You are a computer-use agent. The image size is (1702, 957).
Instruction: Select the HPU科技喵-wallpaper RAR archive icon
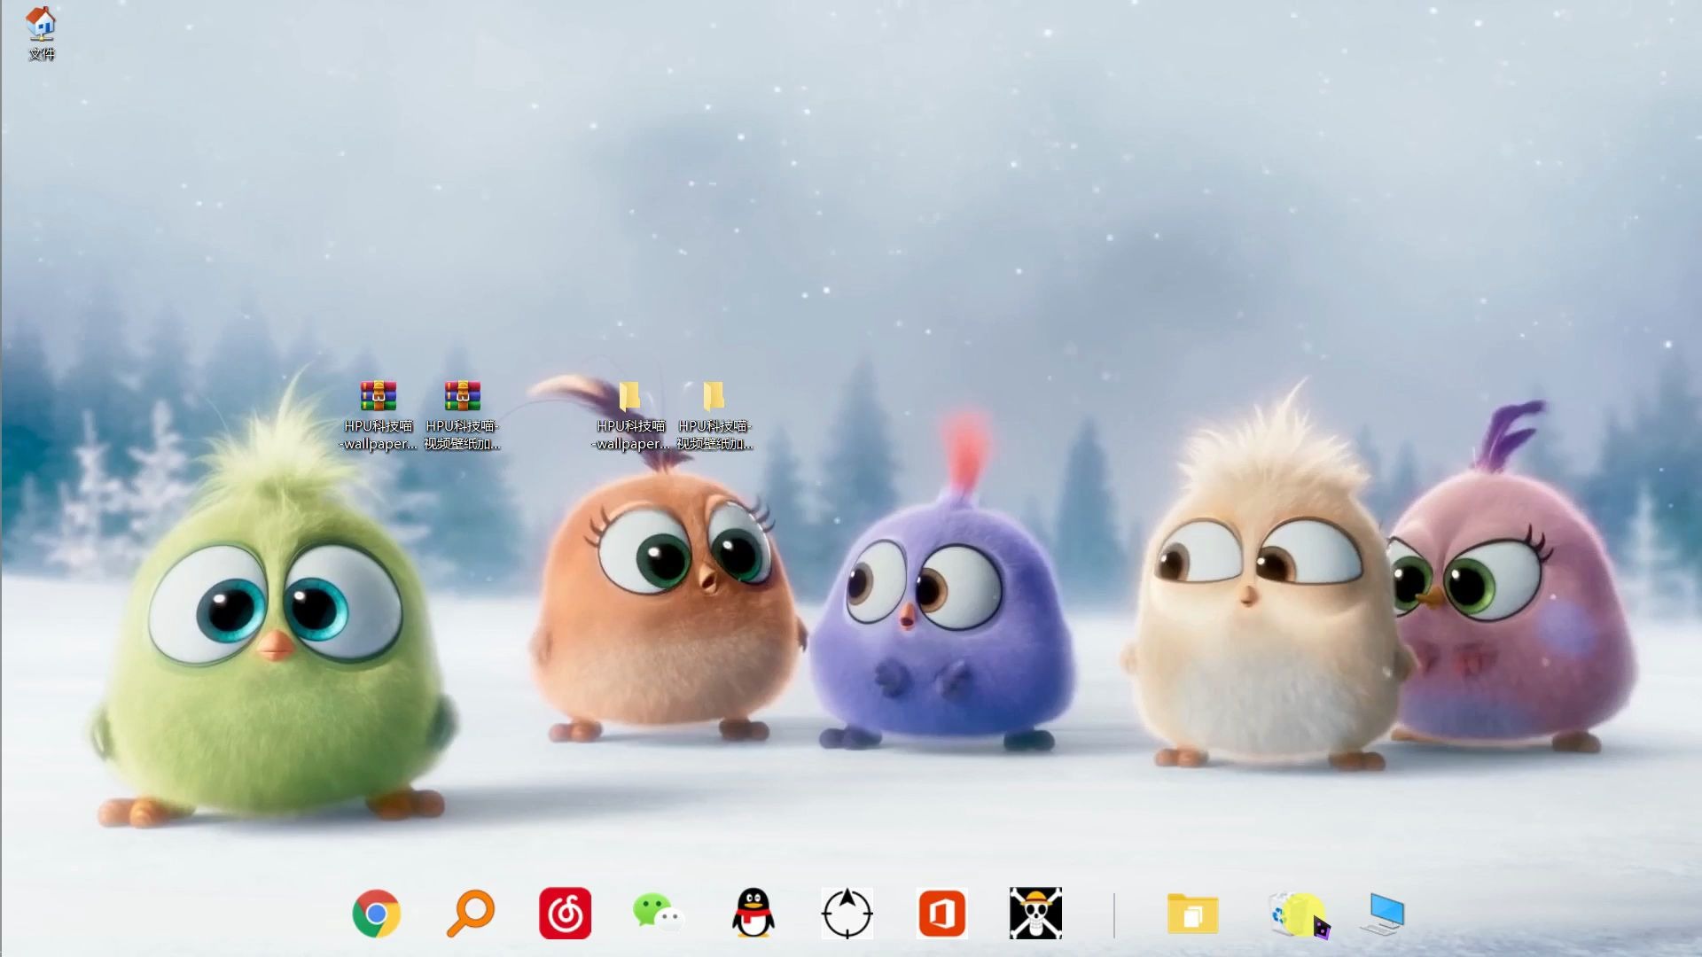[379, 396]
